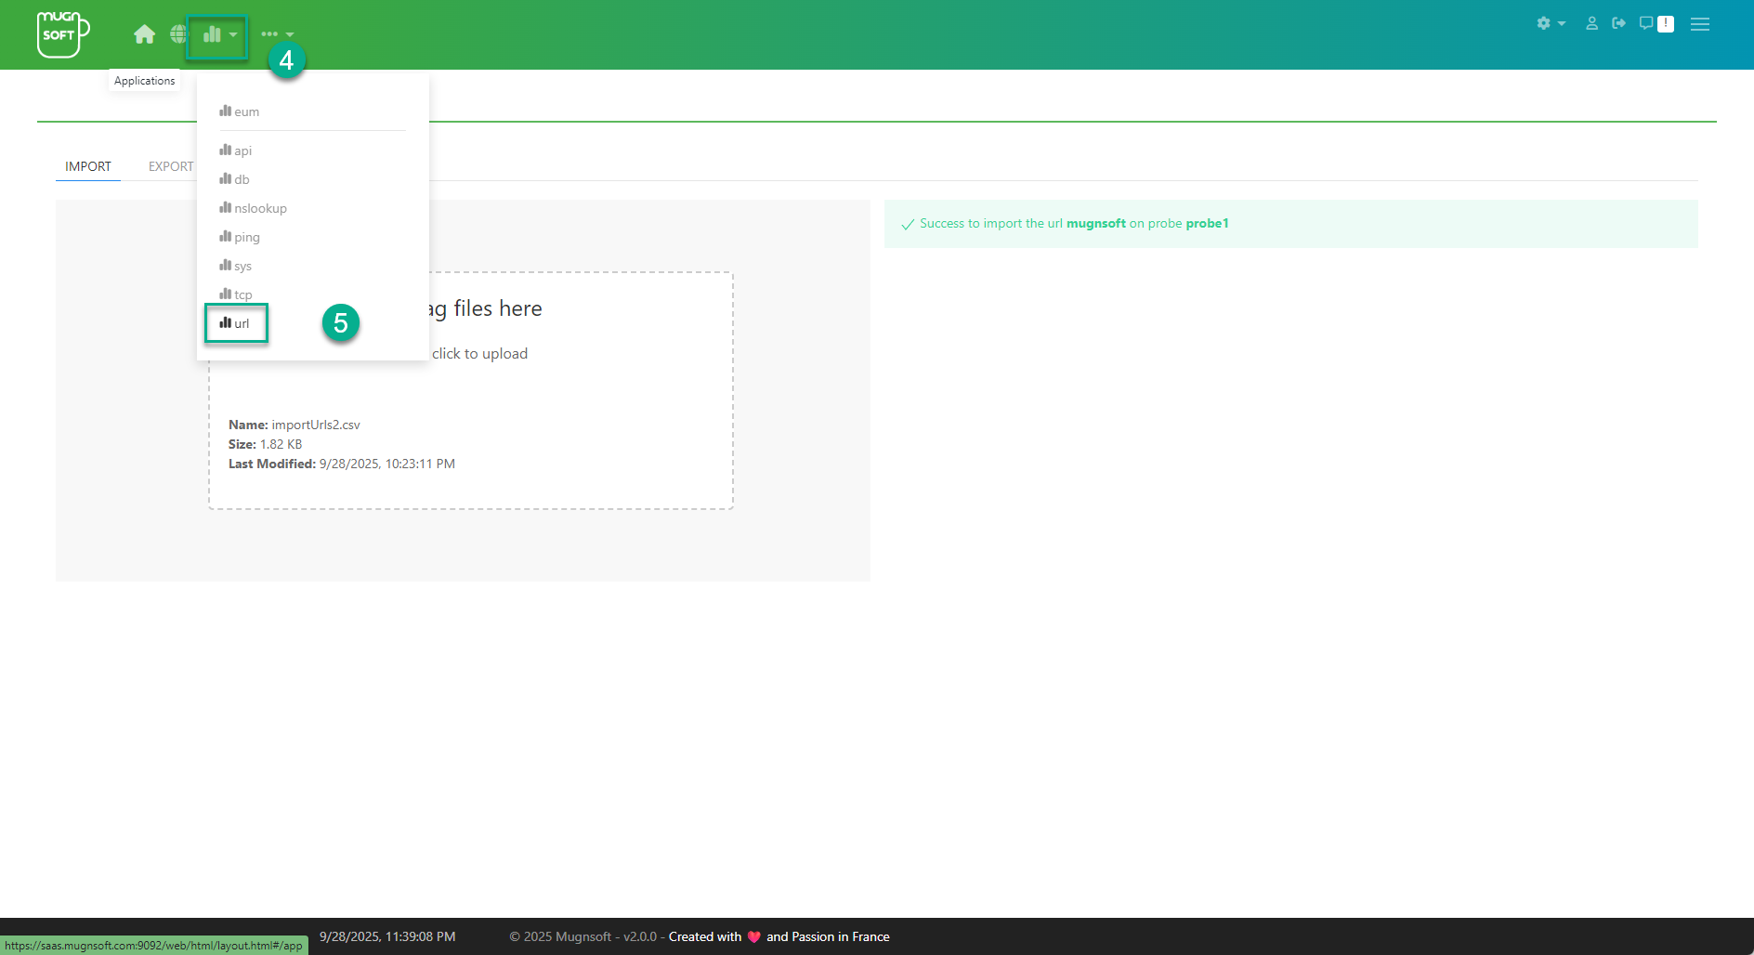Image resolution: width=1754 pixels, height=955 pixels.
Task: Click the exclamation alert badge
Action: (1666, 24)
